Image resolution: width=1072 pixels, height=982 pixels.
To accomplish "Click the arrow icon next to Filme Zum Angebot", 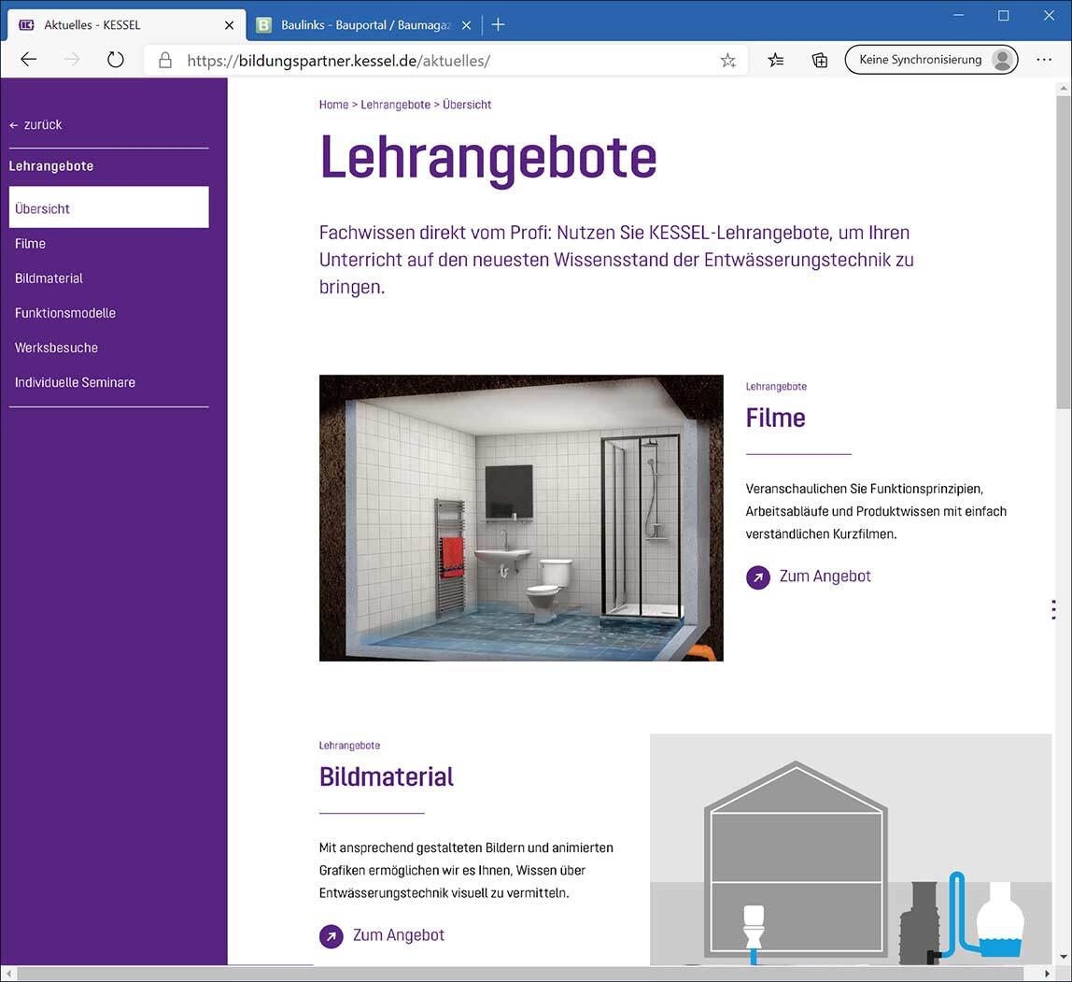I will (758, 577).
